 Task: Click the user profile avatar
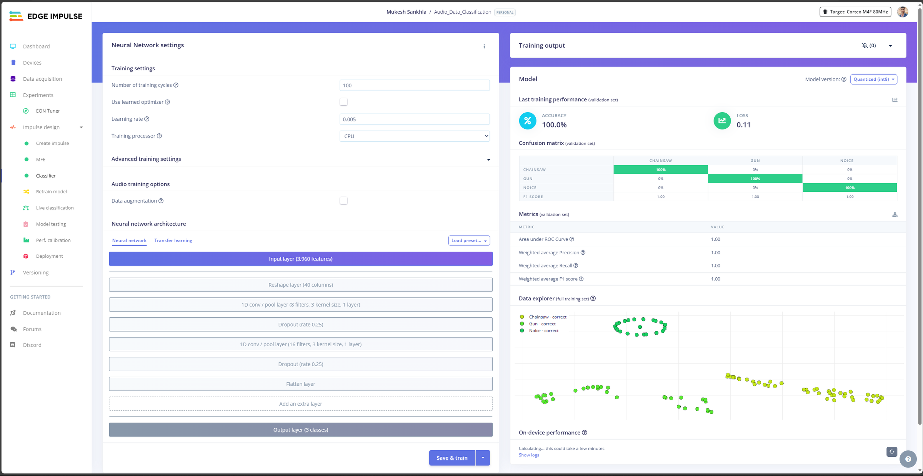pyautogui.click(x=903, y=12)
